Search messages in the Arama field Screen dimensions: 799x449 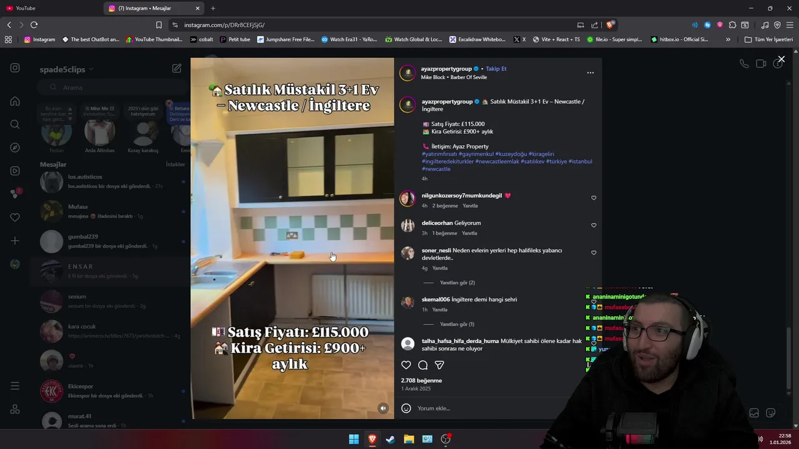[112, 87]
